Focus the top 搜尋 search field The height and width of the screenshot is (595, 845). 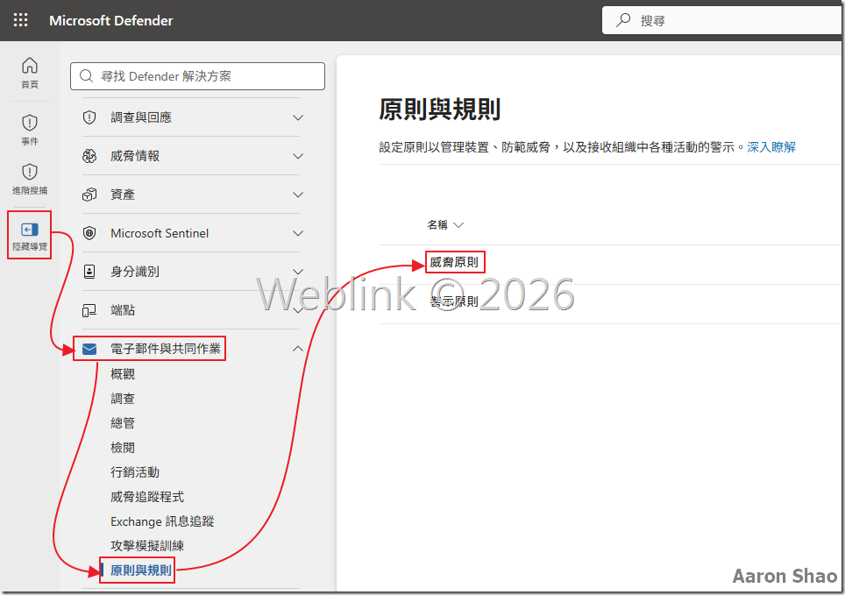tap(722, 20)
